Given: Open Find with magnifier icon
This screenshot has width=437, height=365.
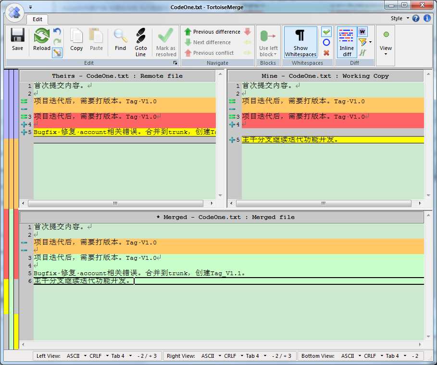Looking at the screenshot, I should click(120, 39).
